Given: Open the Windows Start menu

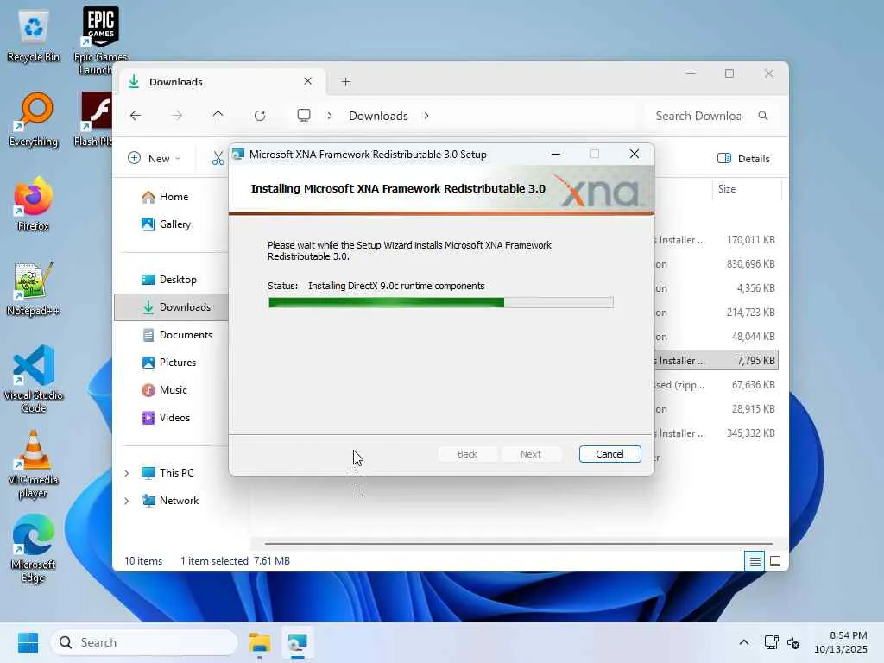Looking at the screenshot, I should (28, 642).
